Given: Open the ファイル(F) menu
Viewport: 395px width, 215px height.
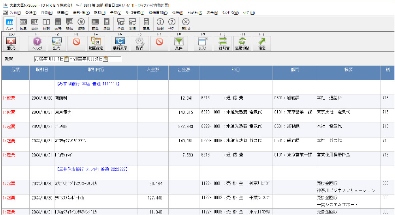Looking at the screenshot, I should tap(15, 13).
